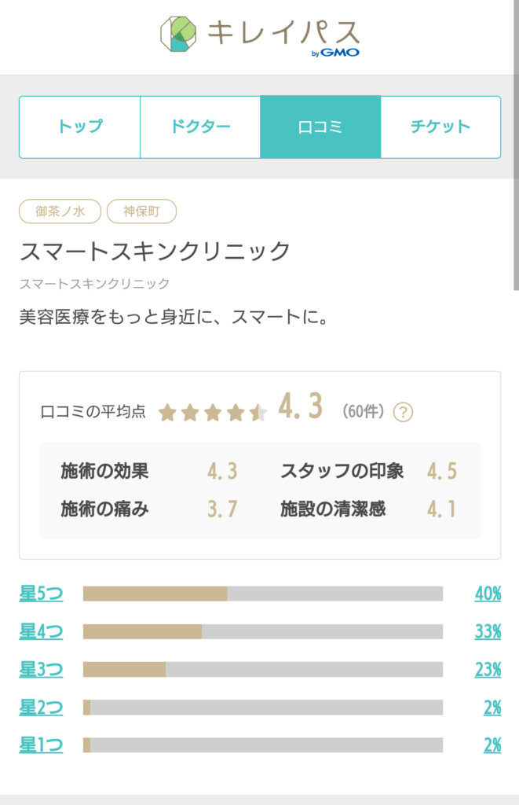519x805 pixels.
Task: Select the 神保町 area tag
Action: click(x=141, y=211)
